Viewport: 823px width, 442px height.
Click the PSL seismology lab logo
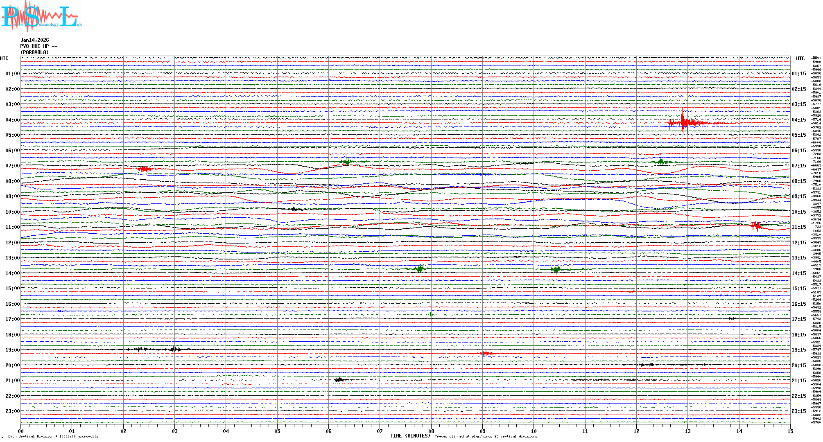pyautogui.click(x=41, y=16)
